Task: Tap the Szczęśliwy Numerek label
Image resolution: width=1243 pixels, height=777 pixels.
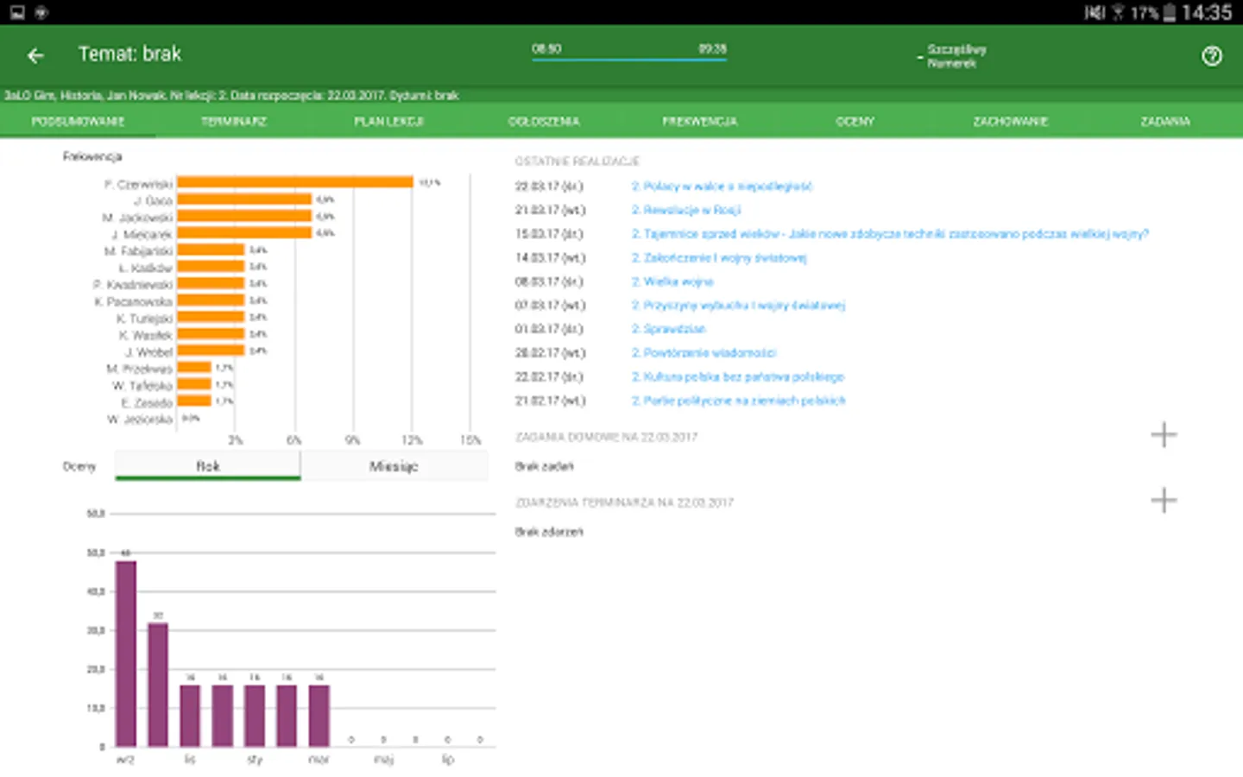Action: pos(956,56)
